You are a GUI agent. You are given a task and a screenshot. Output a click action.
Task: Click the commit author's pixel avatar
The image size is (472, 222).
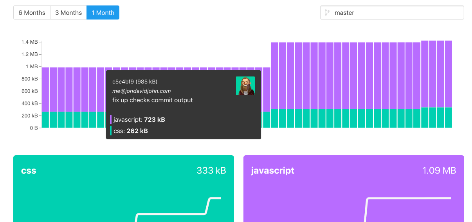pos(245,86)
